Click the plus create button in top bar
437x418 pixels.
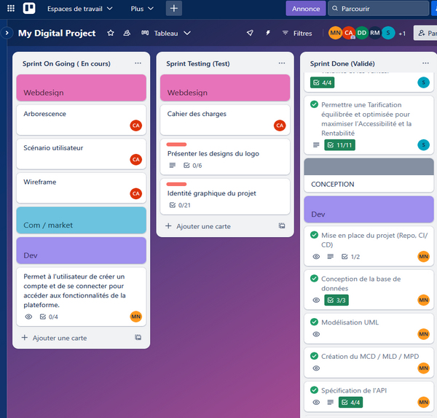pyautogui.click(x=174, y=8)
